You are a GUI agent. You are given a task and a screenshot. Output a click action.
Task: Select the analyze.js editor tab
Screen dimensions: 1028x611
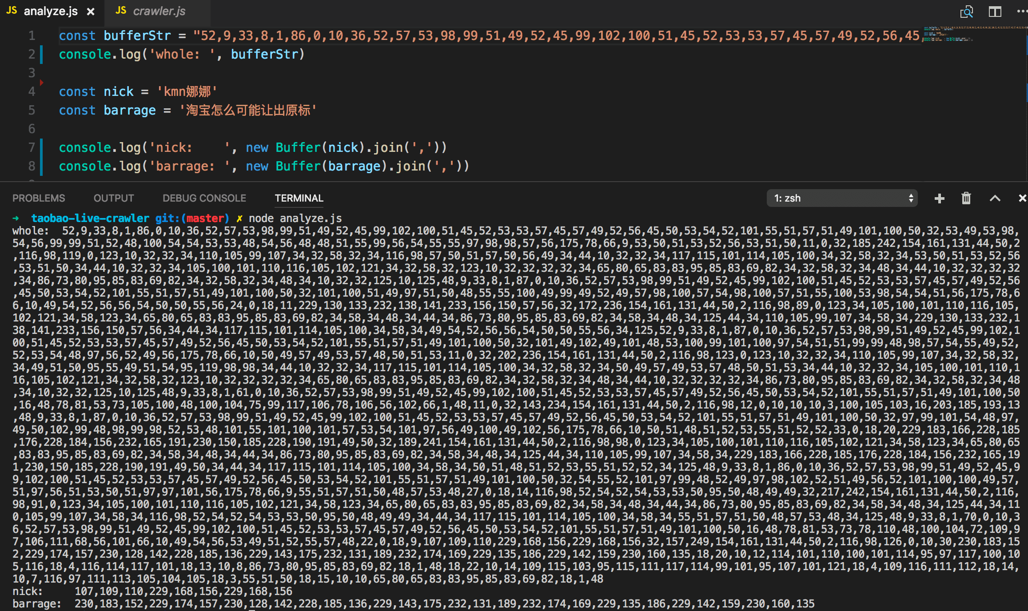50,11
